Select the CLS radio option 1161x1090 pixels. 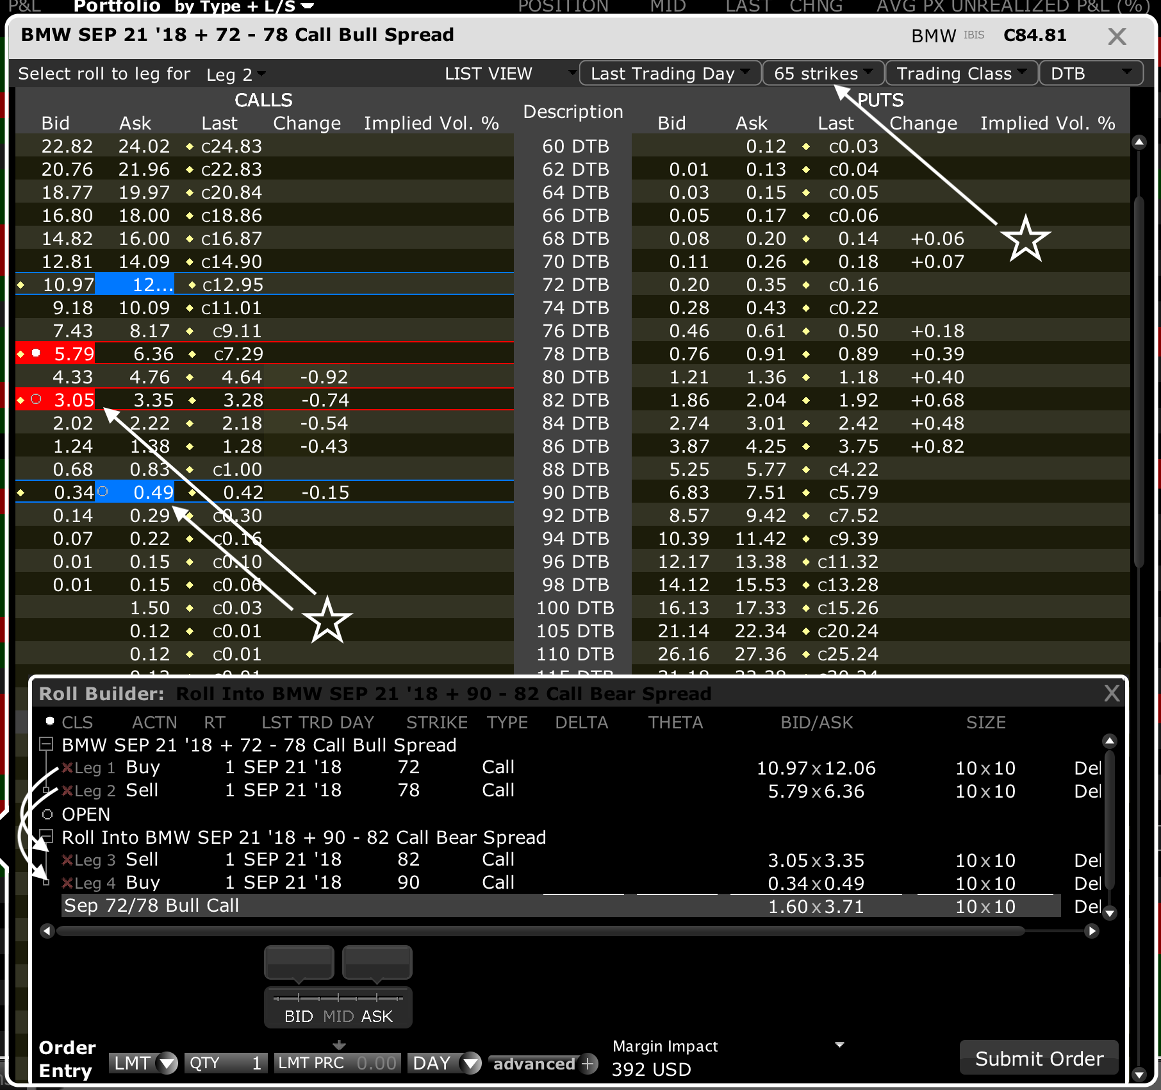[x=49, y=721]
